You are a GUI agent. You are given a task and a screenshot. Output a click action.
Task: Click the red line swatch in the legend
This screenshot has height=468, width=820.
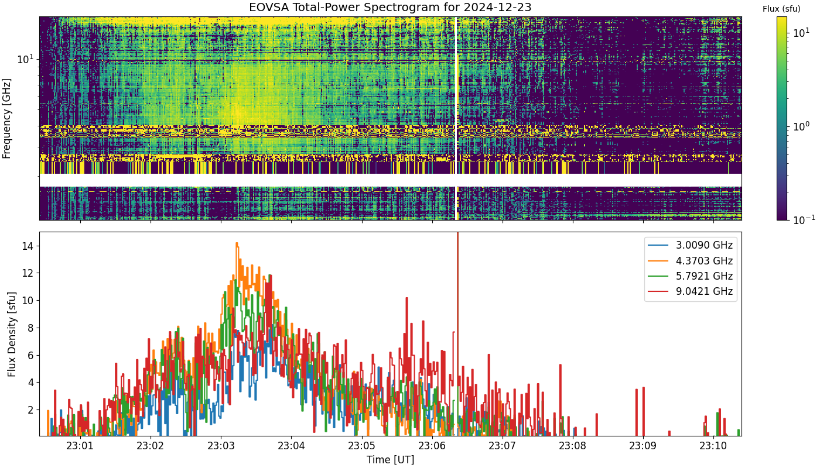tap(658, 291)
